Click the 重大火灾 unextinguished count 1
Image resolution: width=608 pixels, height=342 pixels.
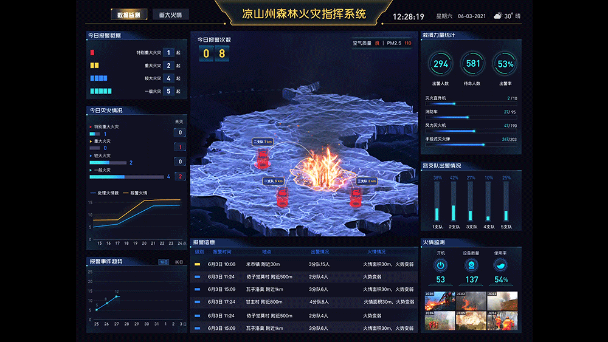point(180,147)
